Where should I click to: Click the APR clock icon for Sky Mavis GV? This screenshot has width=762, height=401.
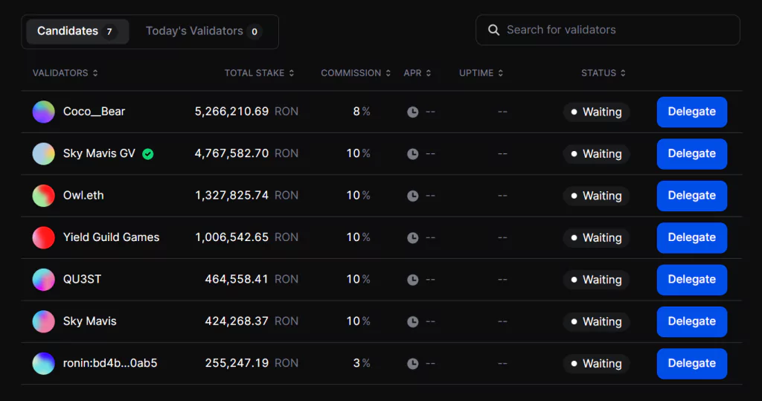click(x=412, y=154)
